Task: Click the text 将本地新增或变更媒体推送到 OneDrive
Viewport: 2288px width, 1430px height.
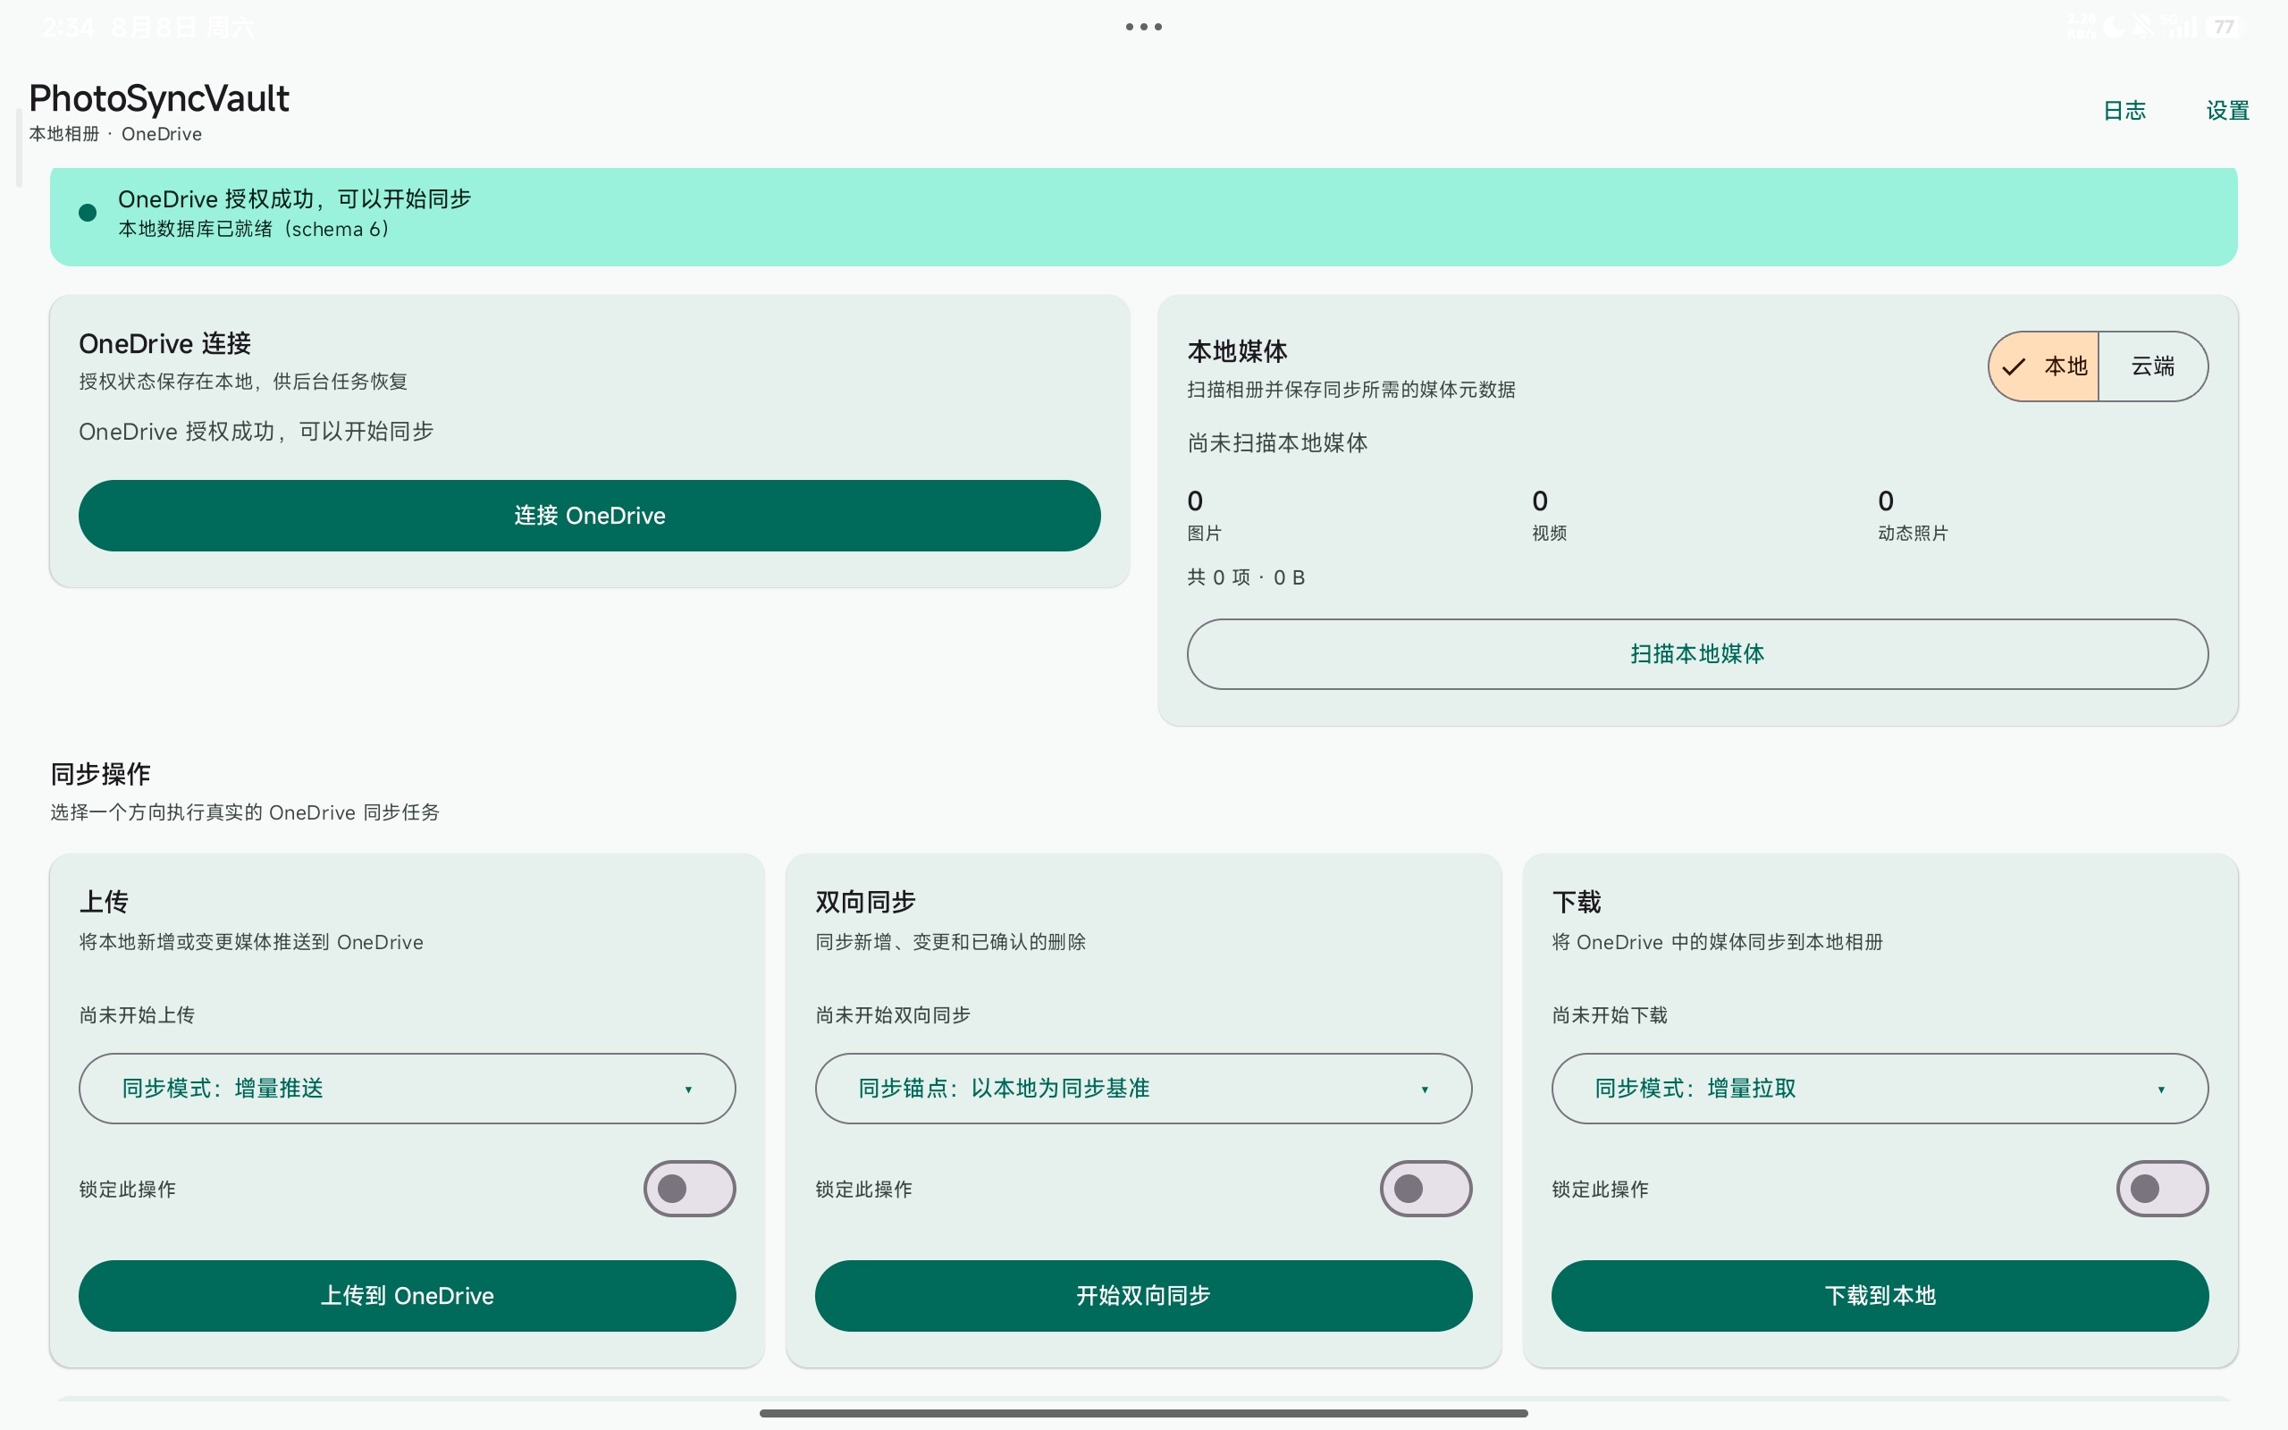Action: coord(251,942)
